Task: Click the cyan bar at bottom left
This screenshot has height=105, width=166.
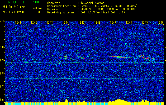Action: pyautogui.click(x=13, y=104)
